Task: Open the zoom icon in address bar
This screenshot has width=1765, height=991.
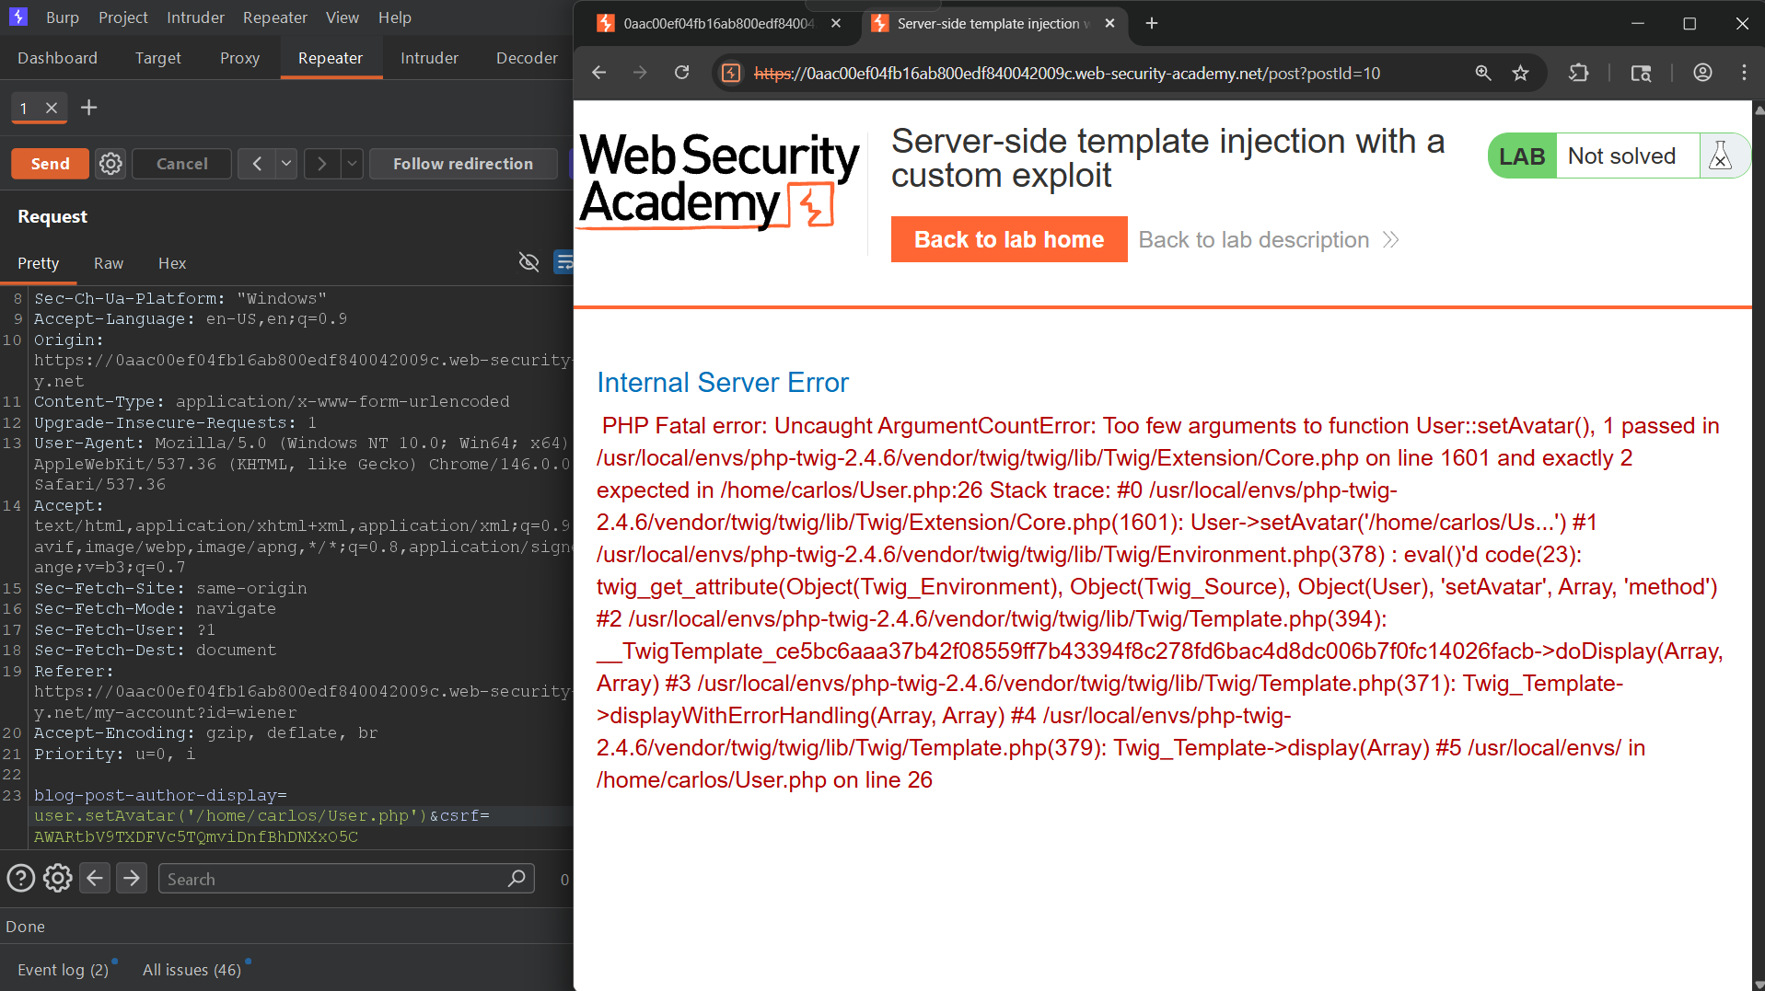Action: (x=1482, y=73)
